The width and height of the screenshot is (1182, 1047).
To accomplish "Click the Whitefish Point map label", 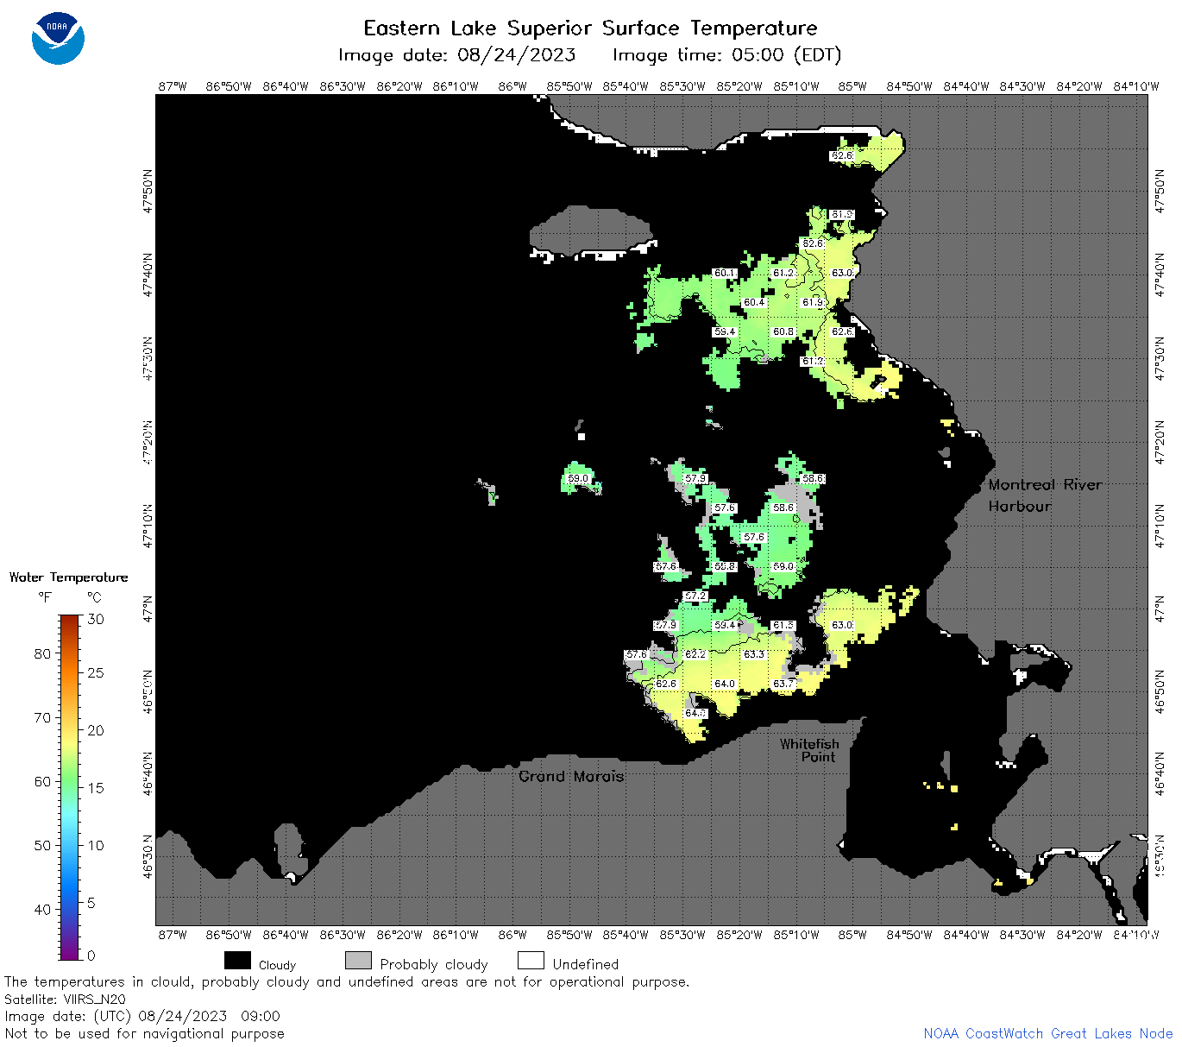I will coord(809,750).
